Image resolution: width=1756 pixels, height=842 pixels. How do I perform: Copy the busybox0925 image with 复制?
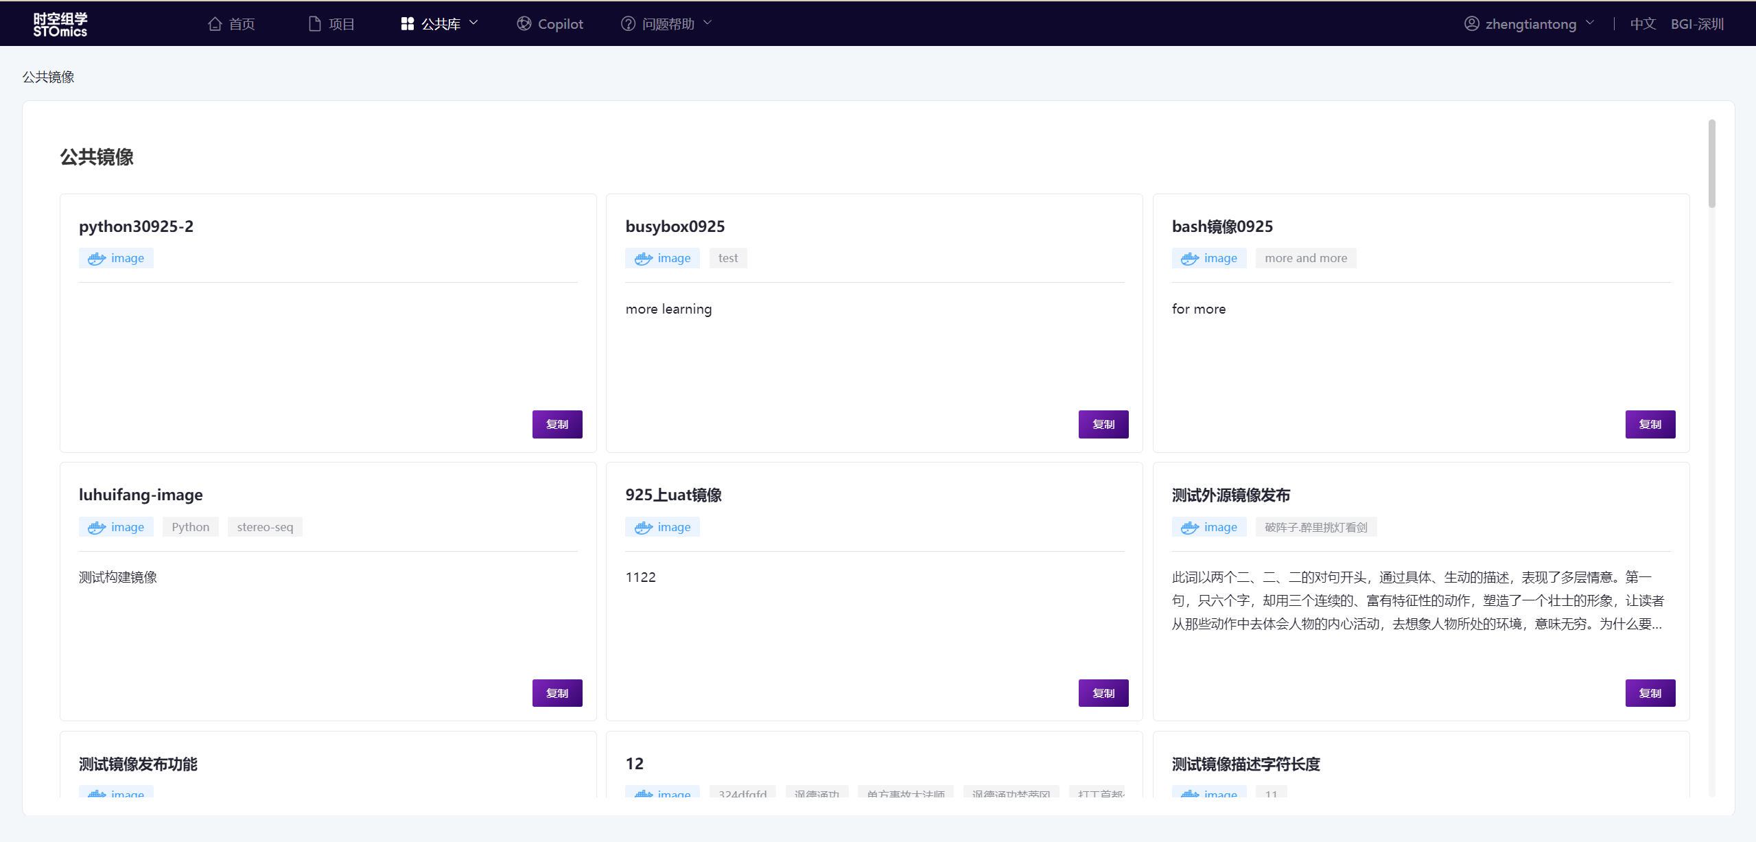(x=1103, y=424)
